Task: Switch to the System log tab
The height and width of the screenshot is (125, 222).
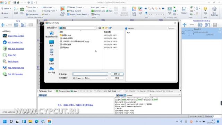Action: [x=128, y=95]
